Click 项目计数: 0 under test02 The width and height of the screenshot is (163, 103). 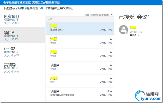[x=11, y=52]
